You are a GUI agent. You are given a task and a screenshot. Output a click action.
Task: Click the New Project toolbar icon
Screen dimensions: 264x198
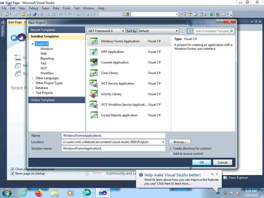pos(6,14)
